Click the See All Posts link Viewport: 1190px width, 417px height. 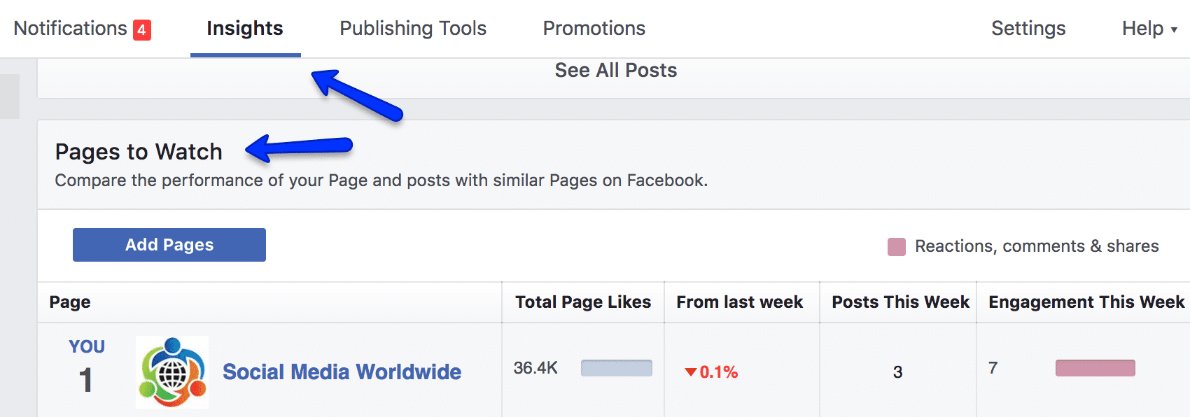(x=616, y=71)
